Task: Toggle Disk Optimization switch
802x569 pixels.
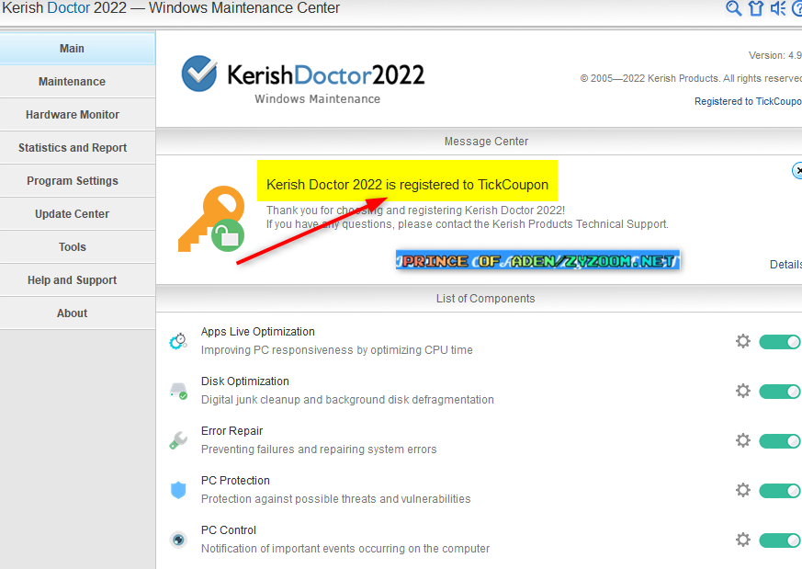Action: point(780,392)
